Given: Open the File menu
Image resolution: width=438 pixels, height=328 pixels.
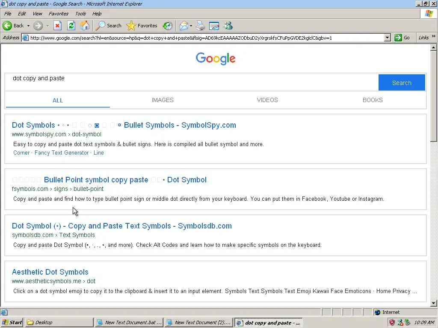Looking at the screenshot, I should coord(8,14).
